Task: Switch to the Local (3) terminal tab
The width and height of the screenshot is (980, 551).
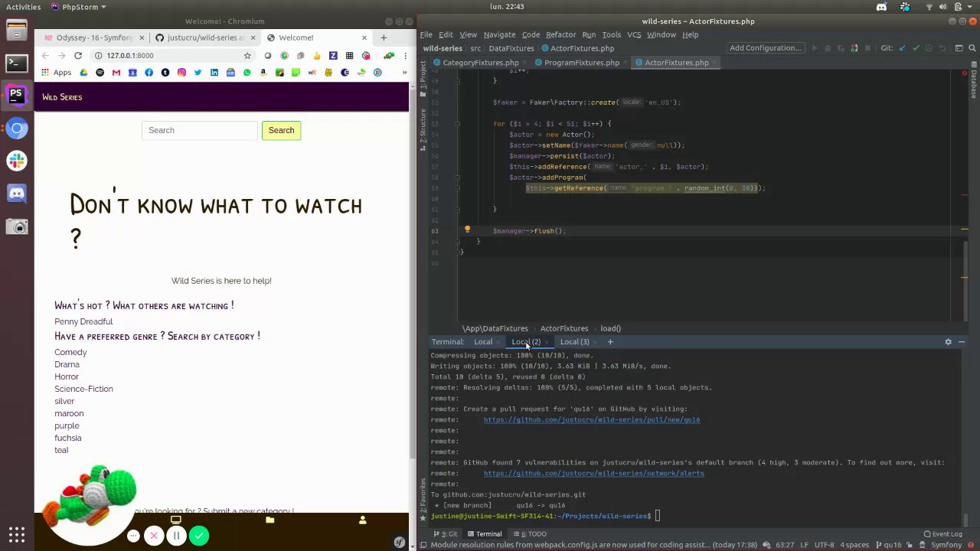Action: point(574,342)
